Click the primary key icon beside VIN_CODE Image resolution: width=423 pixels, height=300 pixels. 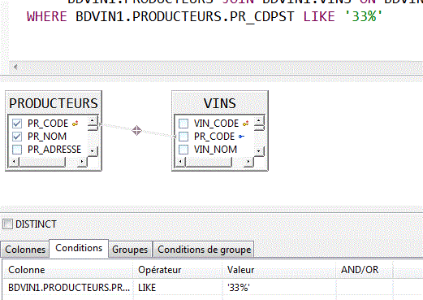point(246,124)
